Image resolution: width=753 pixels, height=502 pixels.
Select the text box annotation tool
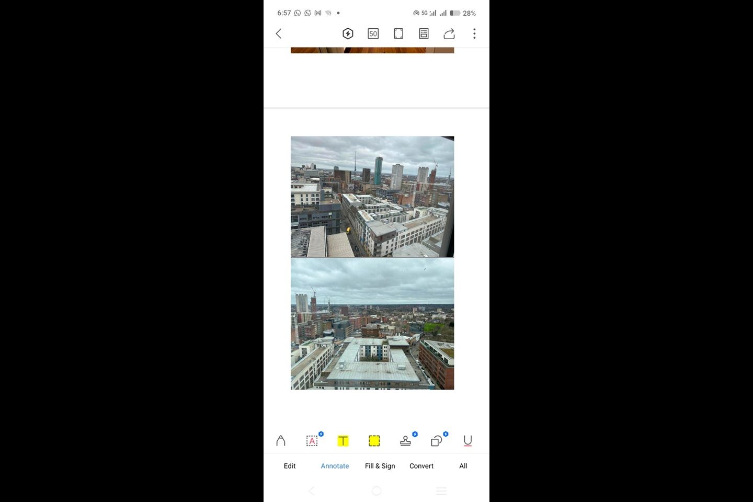312,441
